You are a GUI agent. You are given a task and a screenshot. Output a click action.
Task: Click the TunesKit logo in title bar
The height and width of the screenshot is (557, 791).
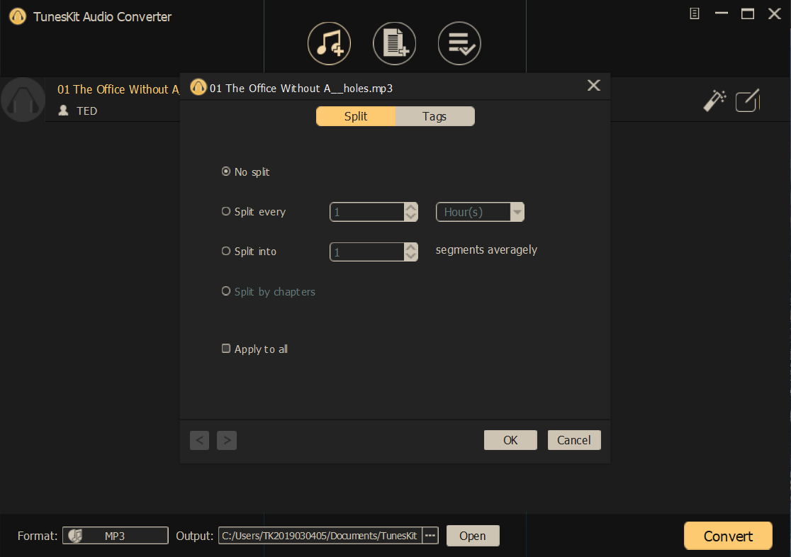[x=17, y=16]
